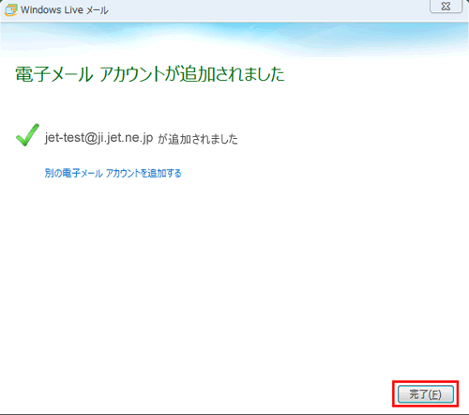The image size is (469, 415).
Task: Click 電子メール at the start of heading
Action: [x=54, y=74]
